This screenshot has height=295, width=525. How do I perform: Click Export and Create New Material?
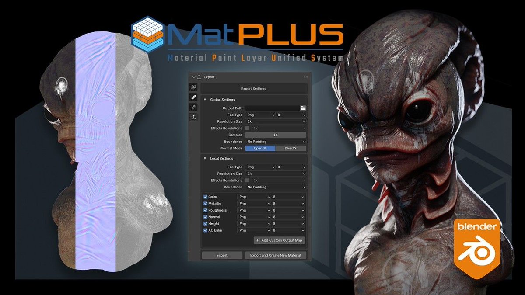point(275,255)
